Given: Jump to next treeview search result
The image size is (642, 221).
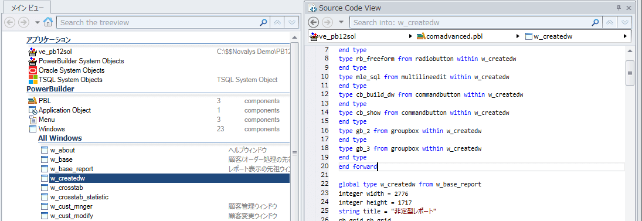Looking at the screenshot, I should point(291,22).
